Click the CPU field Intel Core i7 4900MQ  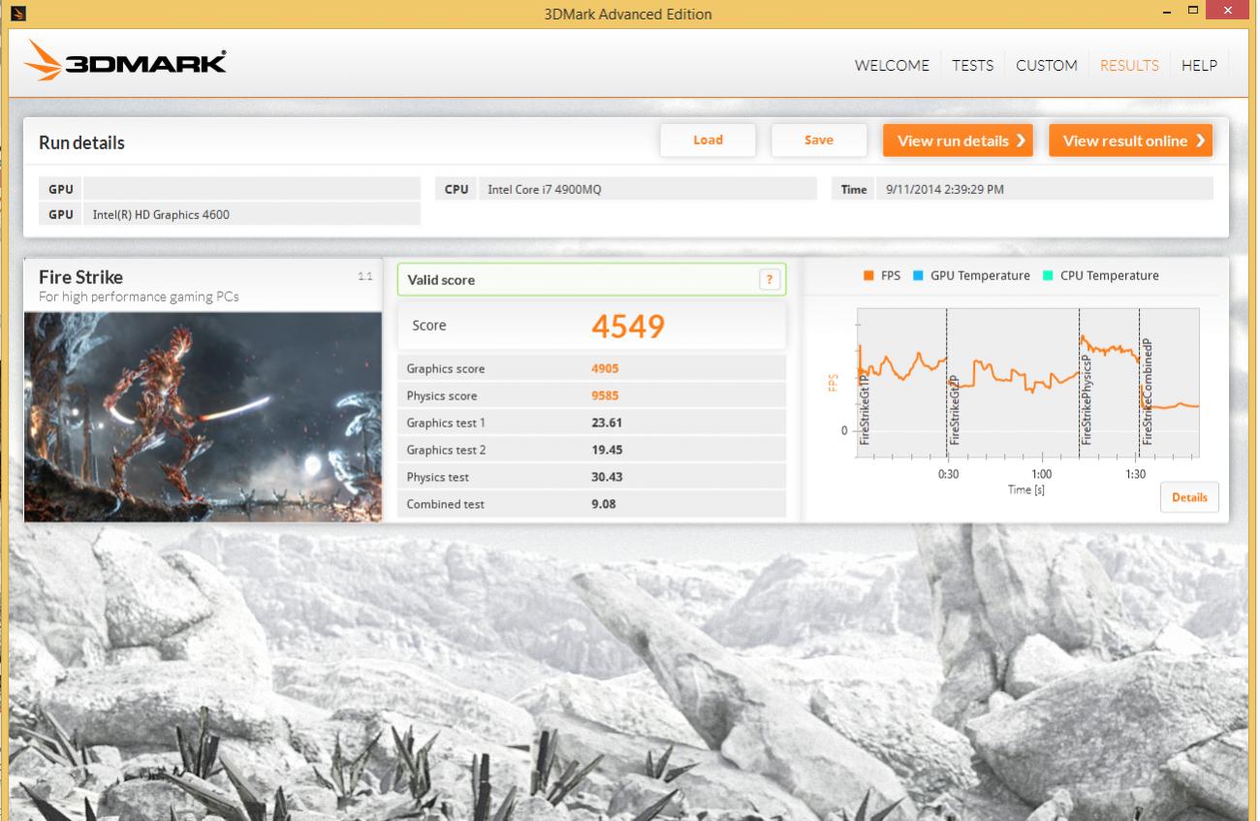pyautogui.click(x=646, y=189)
